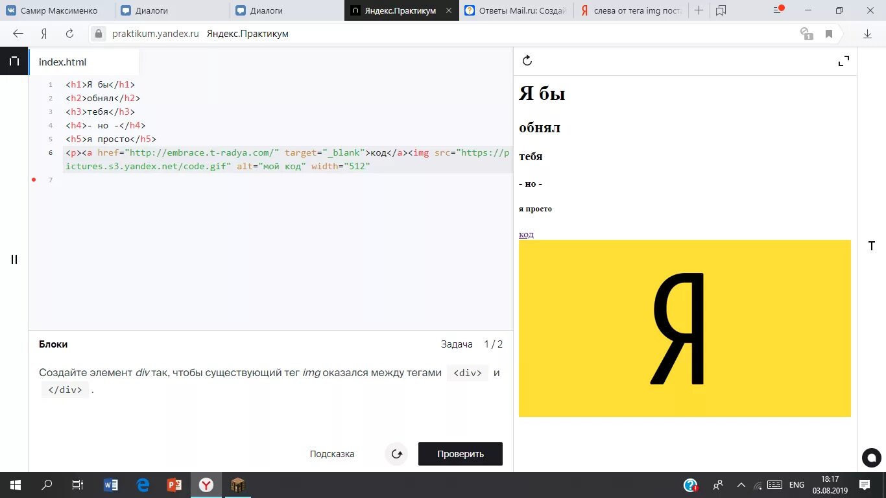
Task: Click the h2 line 'обнял' in the editor
Action: click(x=102, y=98)
